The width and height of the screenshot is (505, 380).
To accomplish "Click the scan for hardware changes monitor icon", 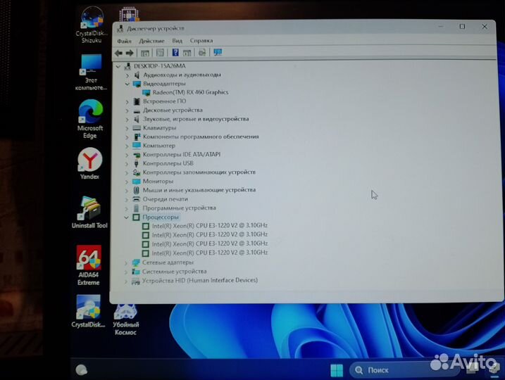I will click(x=218, y=52).
